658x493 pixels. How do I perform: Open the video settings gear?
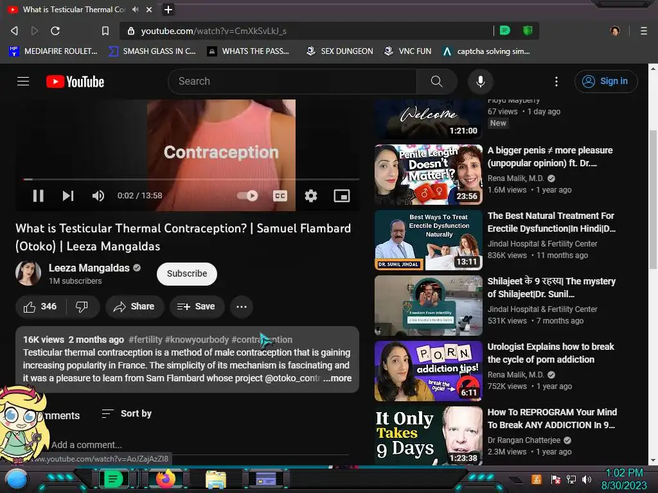pos(310,196)
